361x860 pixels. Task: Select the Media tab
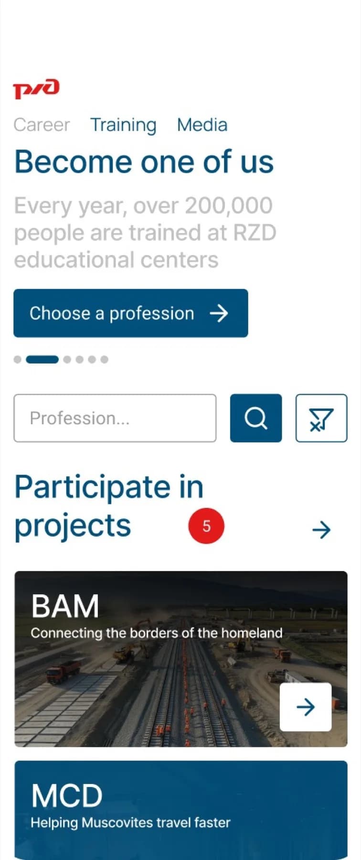tap(202, 125)
